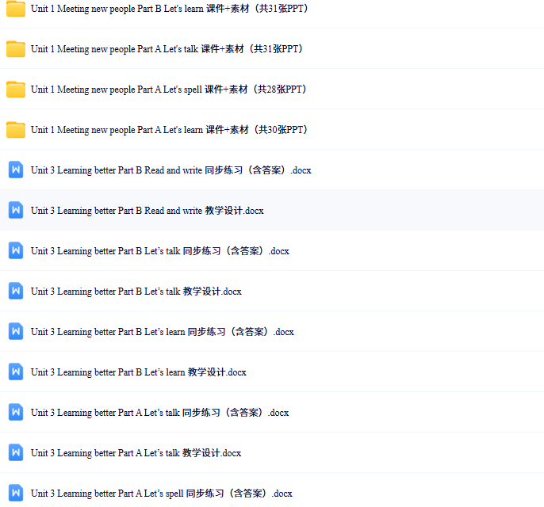Click folder icon for Part A Let's spell 课件
Screen dimensions: 544x507
coord(16,90)
